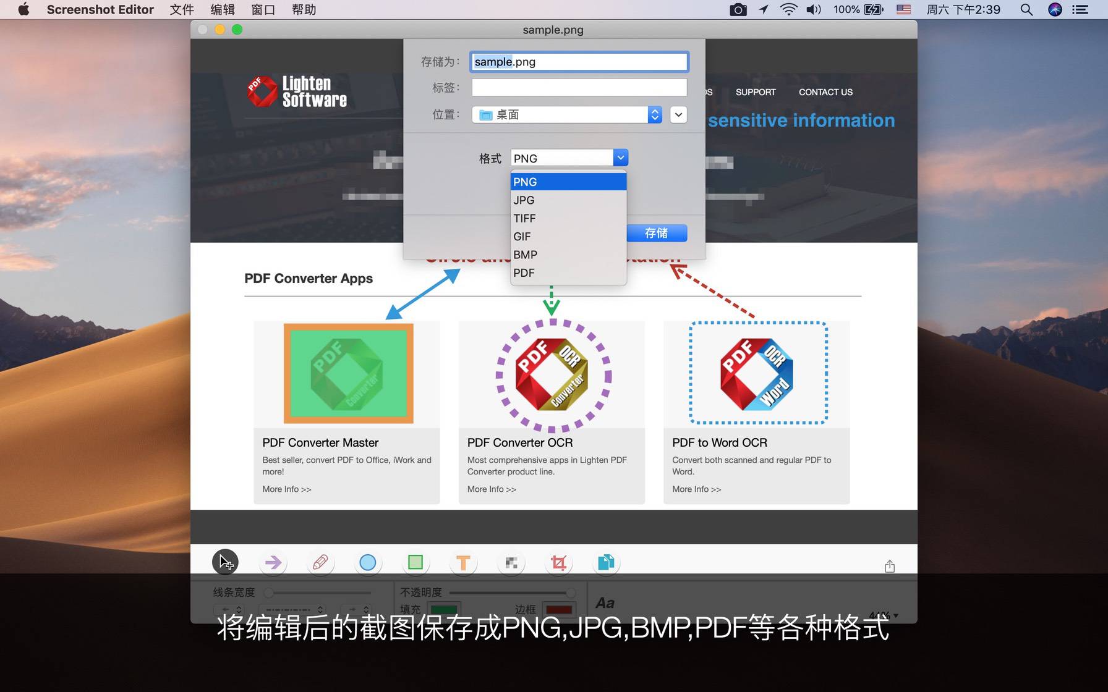
Task: Select the pointer selection tool
Action: [225, 562]
